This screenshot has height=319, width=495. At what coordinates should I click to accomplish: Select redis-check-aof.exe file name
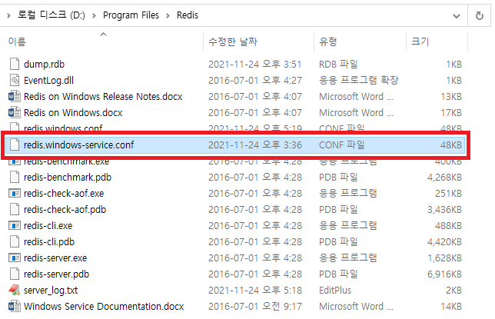coord(64,193)
